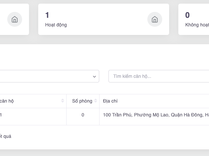The height and width of the screenshot is (156, 209).
Task: Click the number 0 in the inactive card
Action: 188,15
